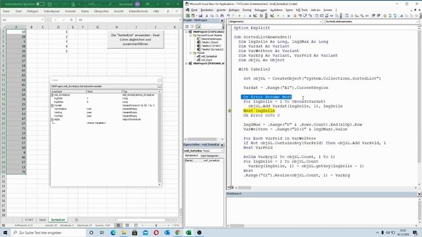Select Normal view icon in Excel status bar
The image size is (422, 237).
pyautogui.click(x=118, y=225)
